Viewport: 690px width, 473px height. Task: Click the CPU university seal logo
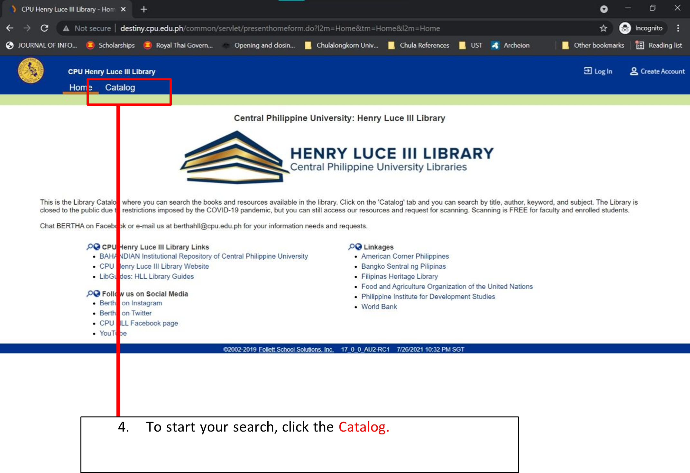click(x=31, y=70)
